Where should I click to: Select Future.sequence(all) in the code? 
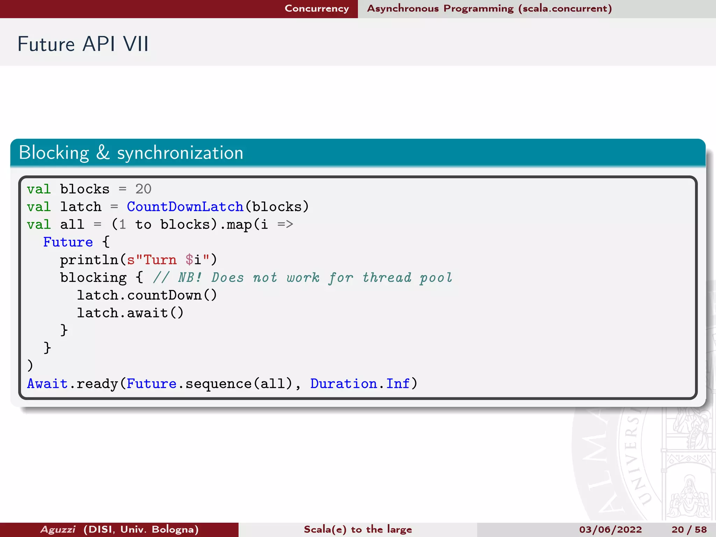coord(209,384)
